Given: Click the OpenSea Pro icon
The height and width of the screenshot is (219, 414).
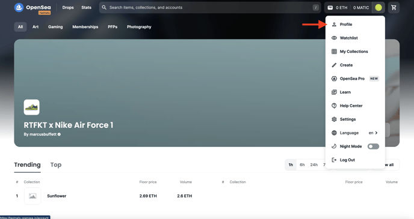Looking at the screenshot, I should click(334, 79).
